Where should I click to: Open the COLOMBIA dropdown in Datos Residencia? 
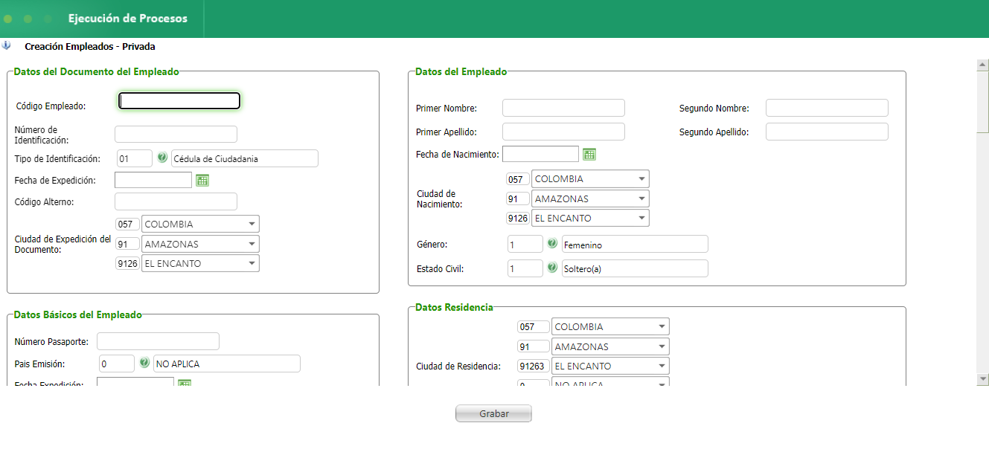[x=662, y=326]
